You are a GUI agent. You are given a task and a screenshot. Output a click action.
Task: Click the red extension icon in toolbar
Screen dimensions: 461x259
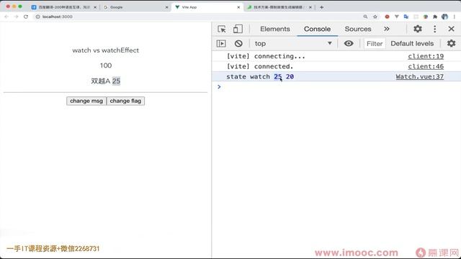pos(387,17)
